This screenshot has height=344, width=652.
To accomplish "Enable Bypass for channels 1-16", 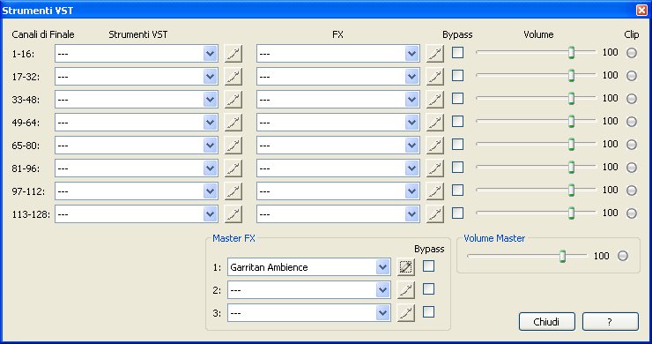I will tap(458, 52).
